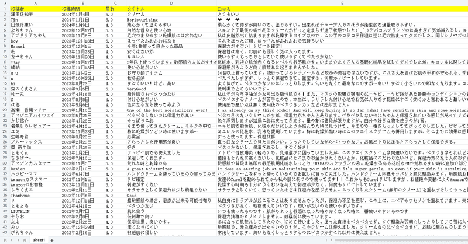Viewport: 468px width, 244px height.
Task: Select title cell 今年1番買って良かった商品
Action: 171,46
